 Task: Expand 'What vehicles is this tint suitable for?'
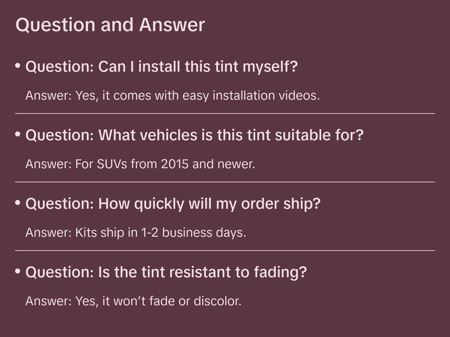194,135
